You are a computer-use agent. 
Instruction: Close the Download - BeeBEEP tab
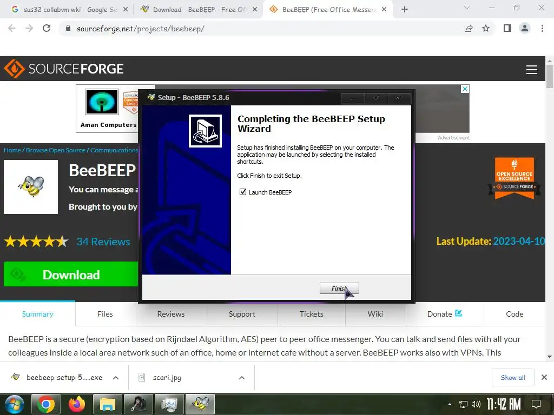(255, 10)
